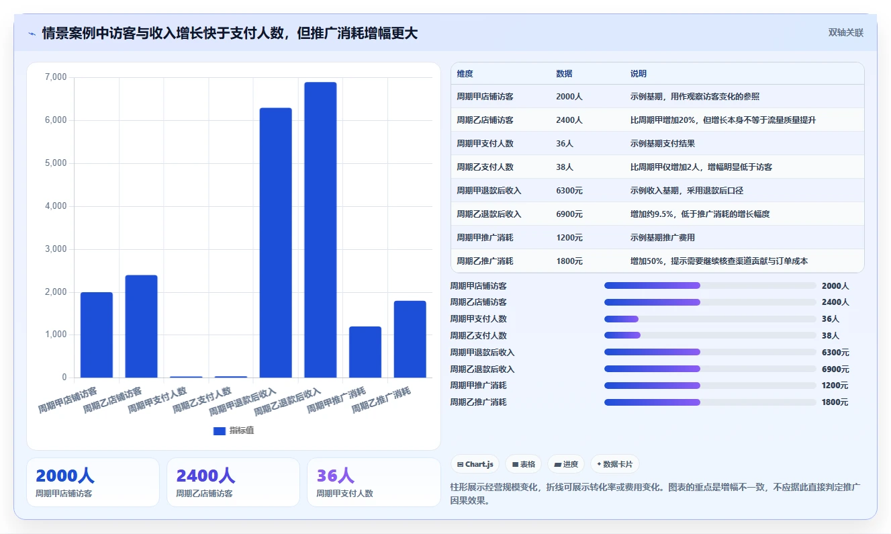Image resolution: width=891 pixels, height=534 pixels.
Task: Click the tallest chart bar, 周期乙退款后收入
Action: (x=320, y=230)
